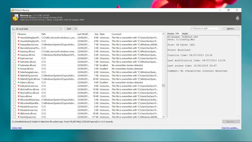Sort the list by the Size column
Image resolution: width=252 pixels, height=142 pixels.
96,34
